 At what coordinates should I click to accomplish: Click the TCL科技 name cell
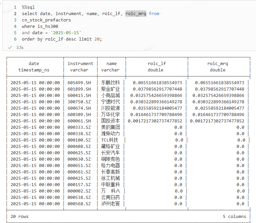coord(110,140)
